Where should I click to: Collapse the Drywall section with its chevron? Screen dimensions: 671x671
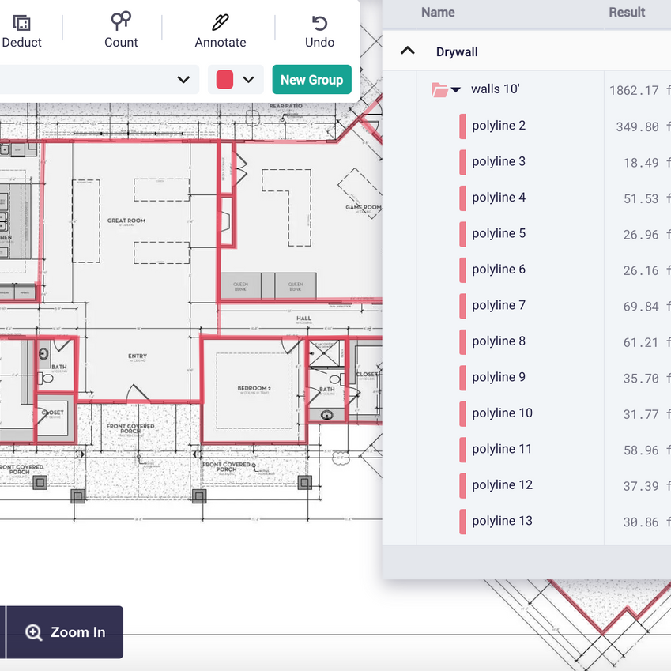pos(408,51)
